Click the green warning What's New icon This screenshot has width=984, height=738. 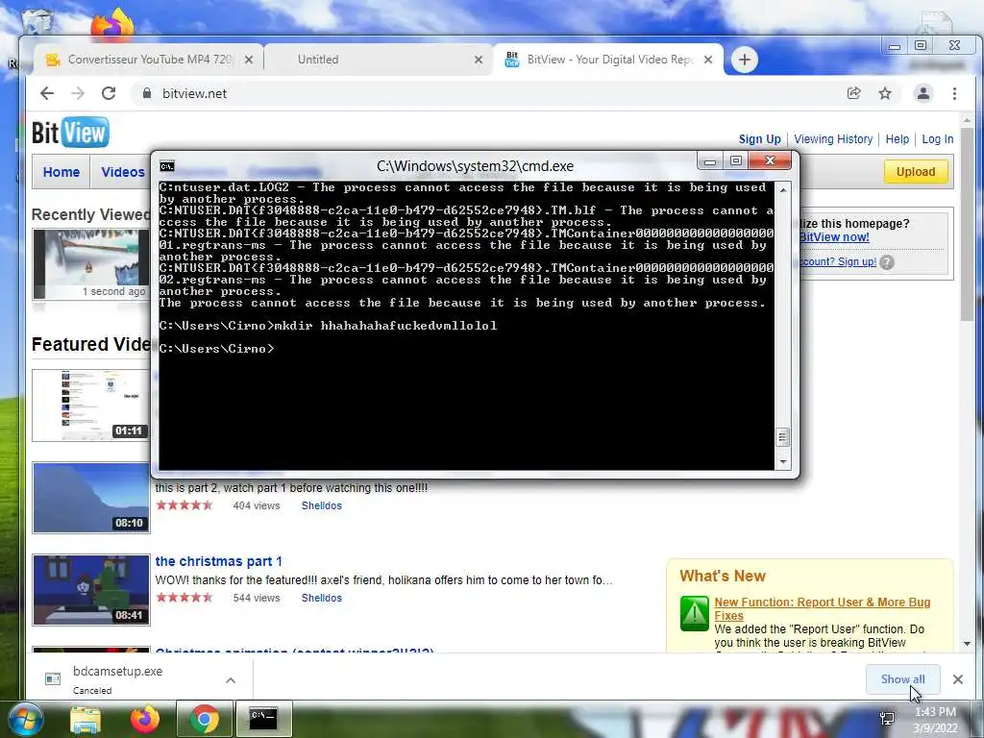[694, 613]
